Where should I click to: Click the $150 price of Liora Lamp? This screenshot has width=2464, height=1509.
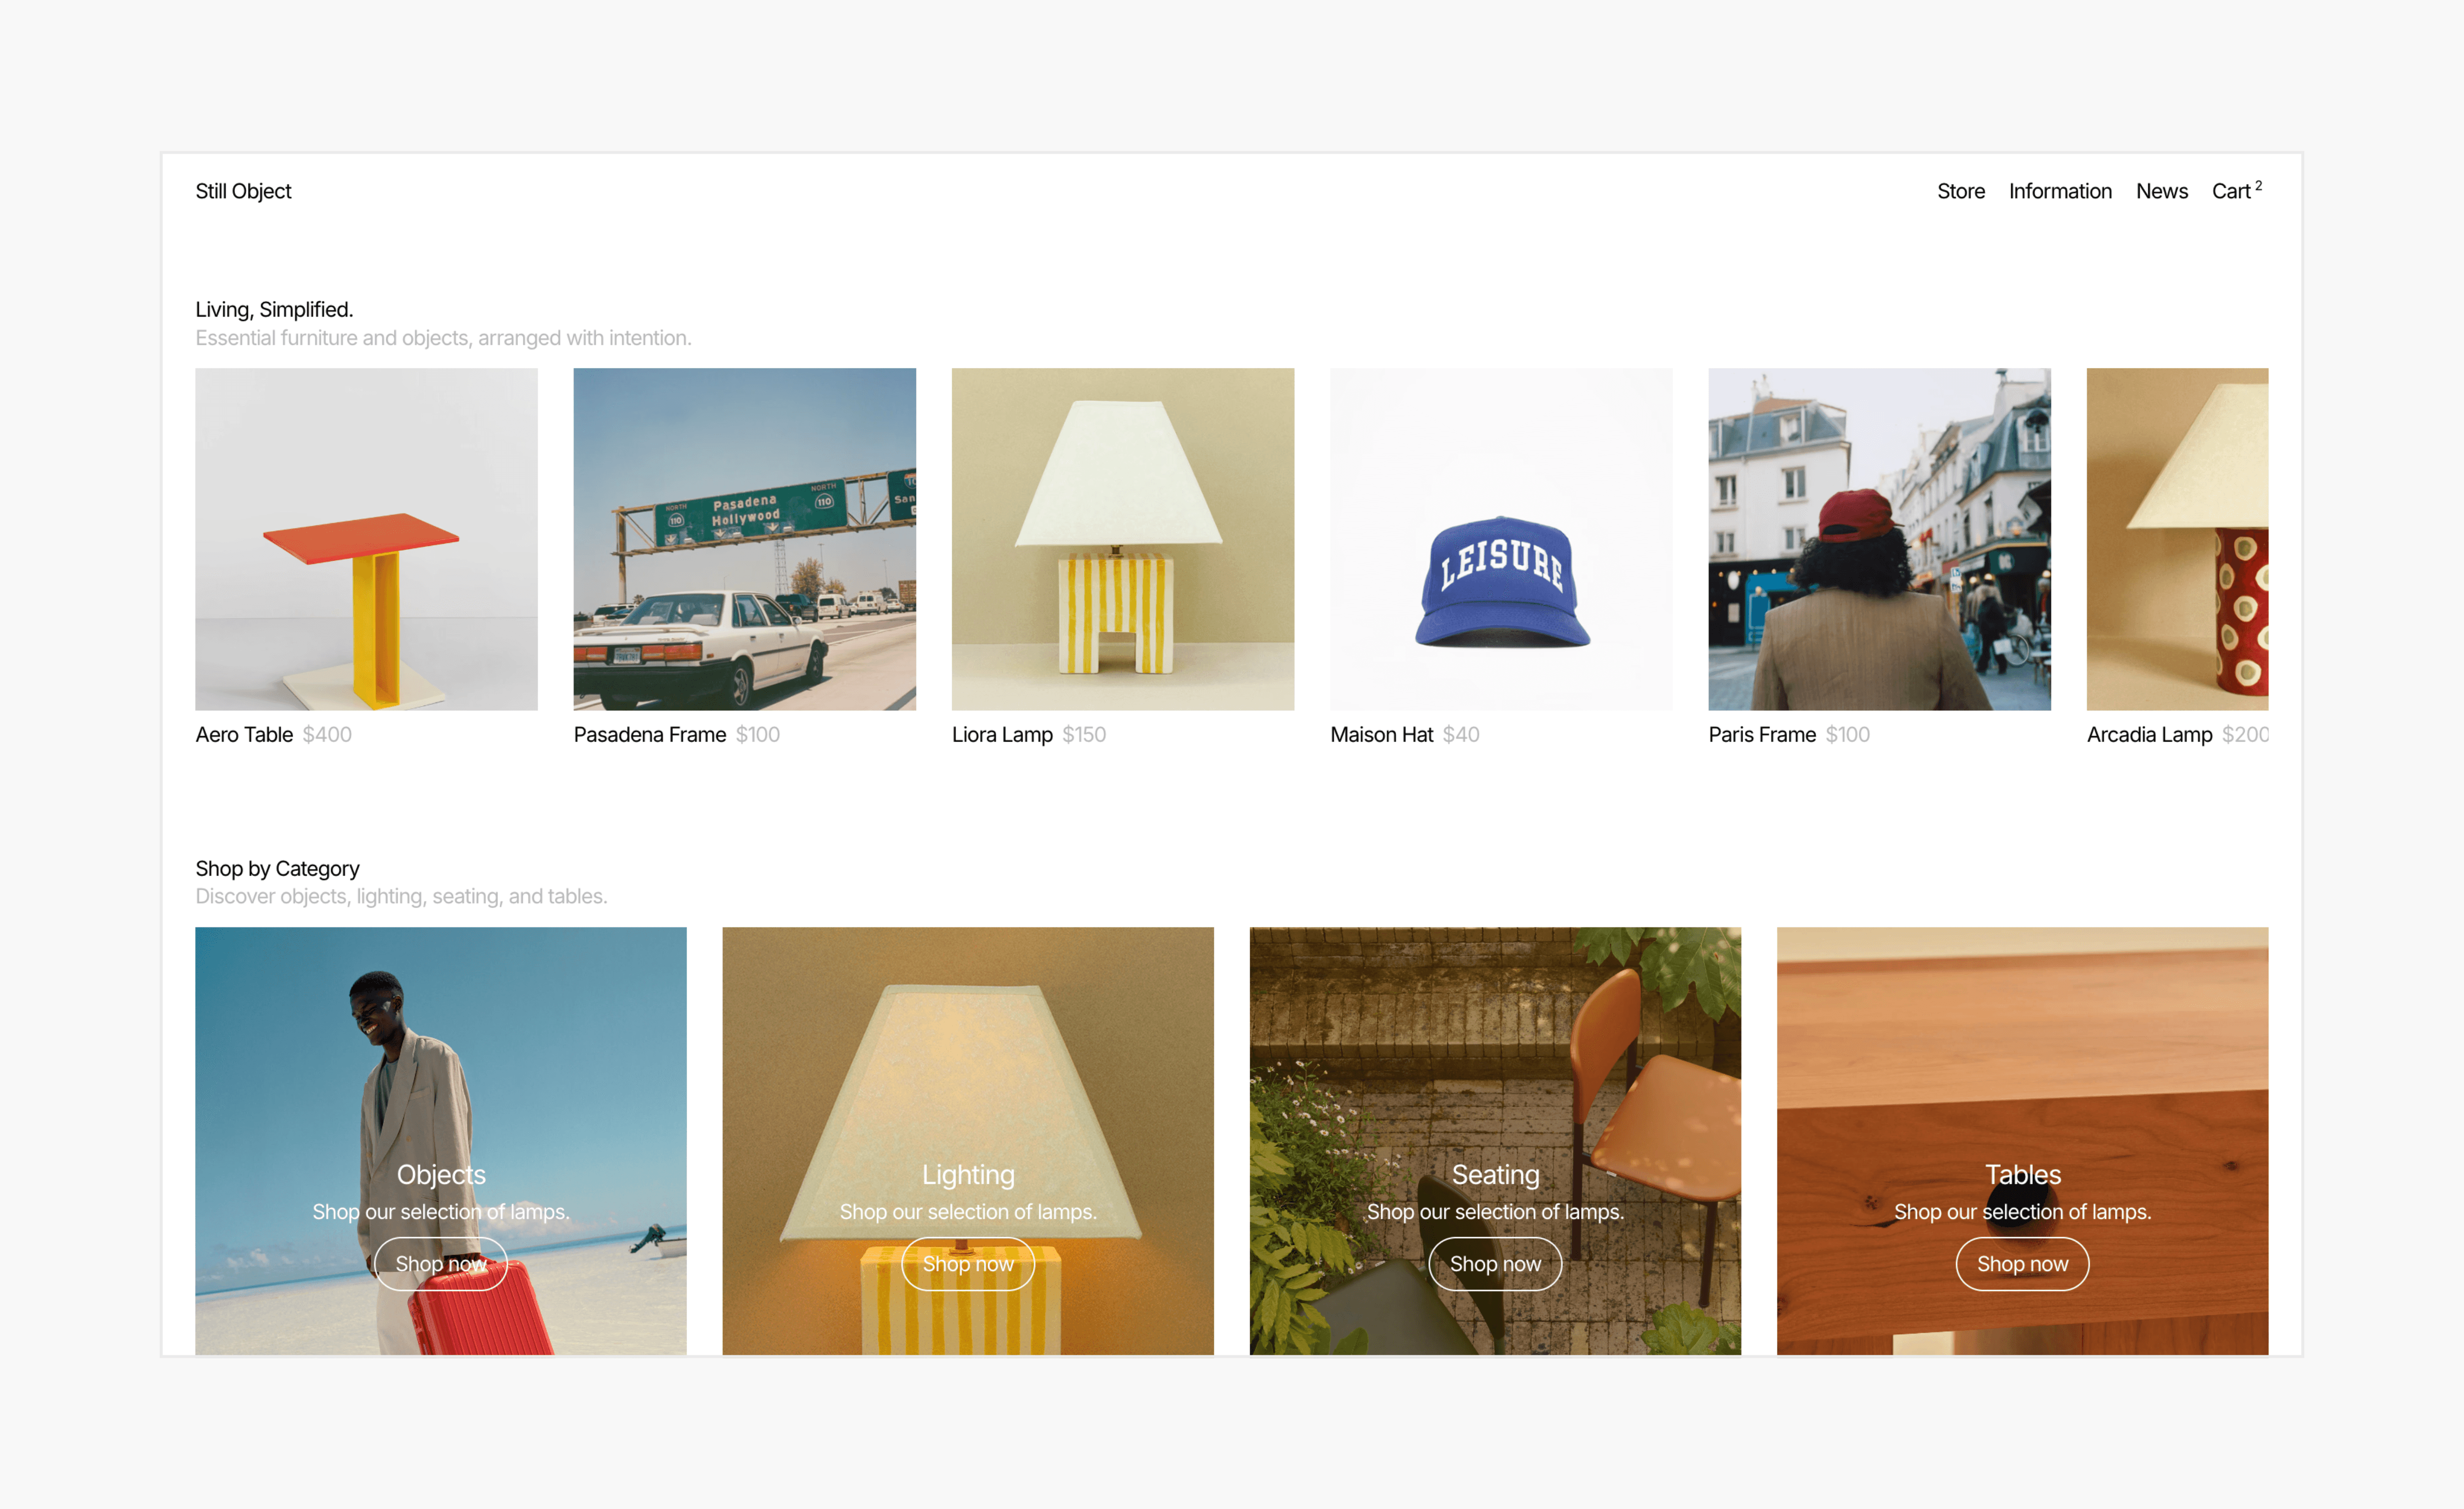click(1084, 735)
